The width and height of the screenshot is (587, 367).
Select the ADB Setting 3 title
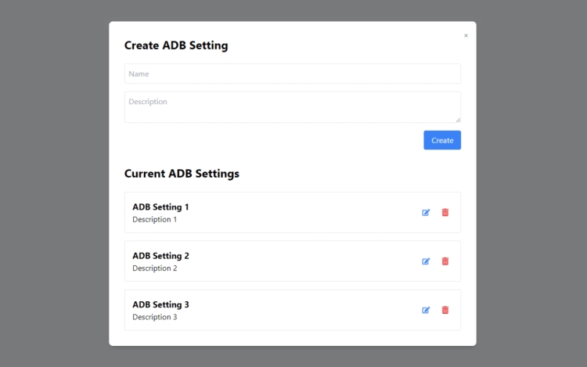pyautogui.click(x=160, y=304)
